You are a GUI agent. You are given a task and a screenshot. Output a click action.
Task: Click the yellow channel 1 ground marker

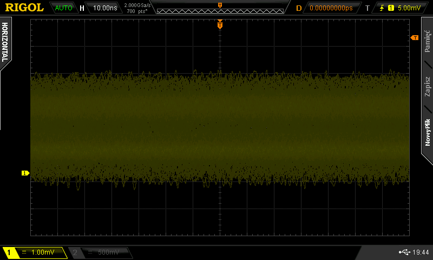pos(25,173)
